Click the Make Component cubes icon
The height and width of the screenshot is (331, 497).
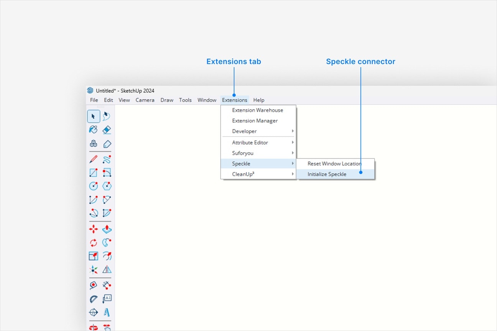click(94, 144)
